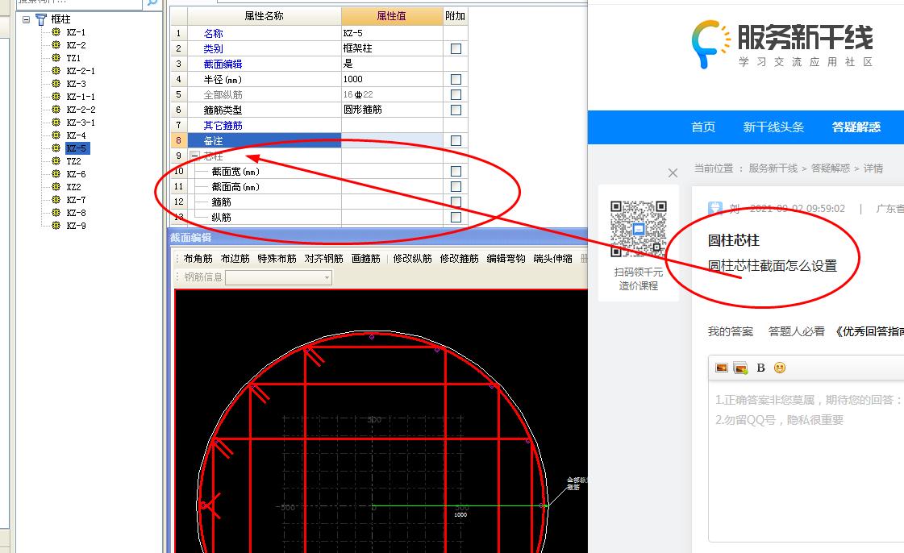Click the answer text input area
The height and width of the screenshot is (553, 904).
pyautogui.click(x=806, y=461)
